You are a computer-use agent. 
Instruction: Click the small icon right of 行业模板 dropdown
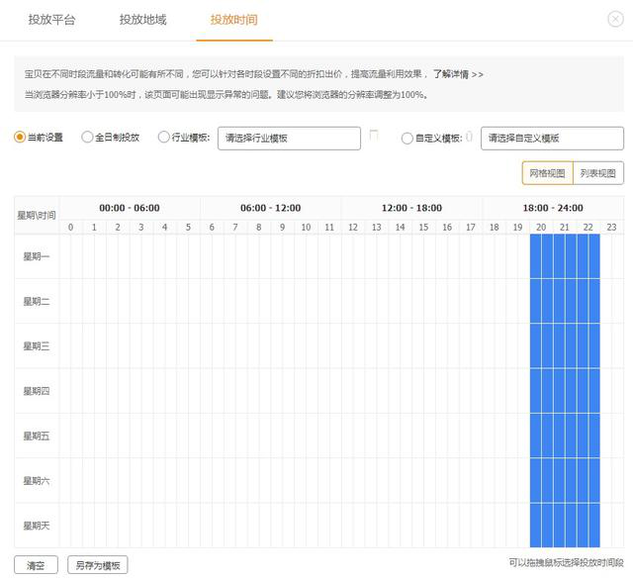(374, 135)
